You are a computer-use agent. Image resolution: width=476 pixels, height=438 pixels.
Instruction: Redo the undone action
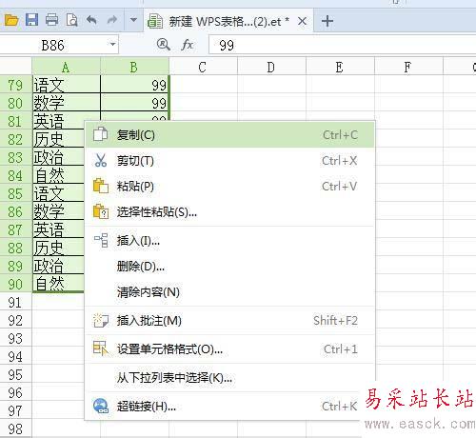click(111, 20)
